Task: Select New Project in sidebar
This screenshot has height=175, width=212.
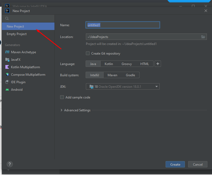Action: click(x=28, y=26)
